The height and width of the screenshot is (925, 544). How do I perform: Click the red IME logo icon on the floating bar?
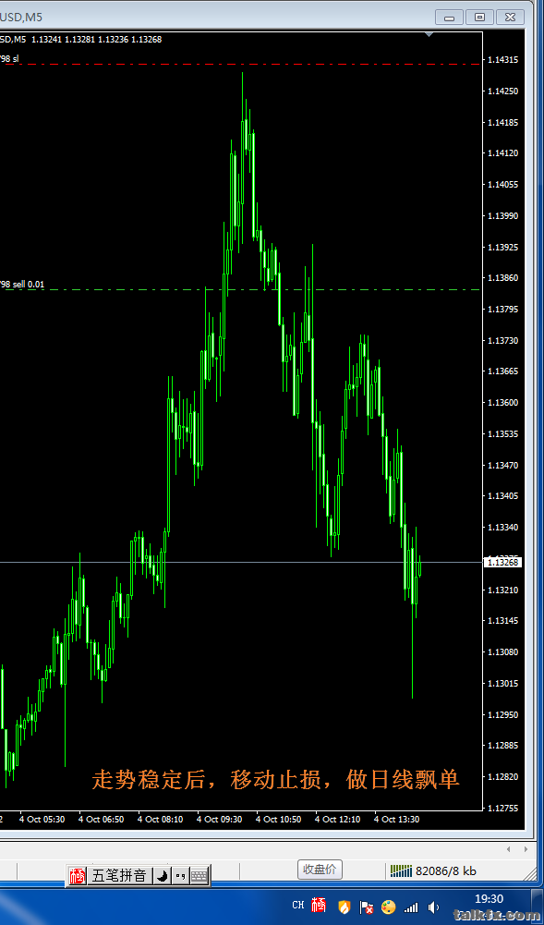pos(78,876)
